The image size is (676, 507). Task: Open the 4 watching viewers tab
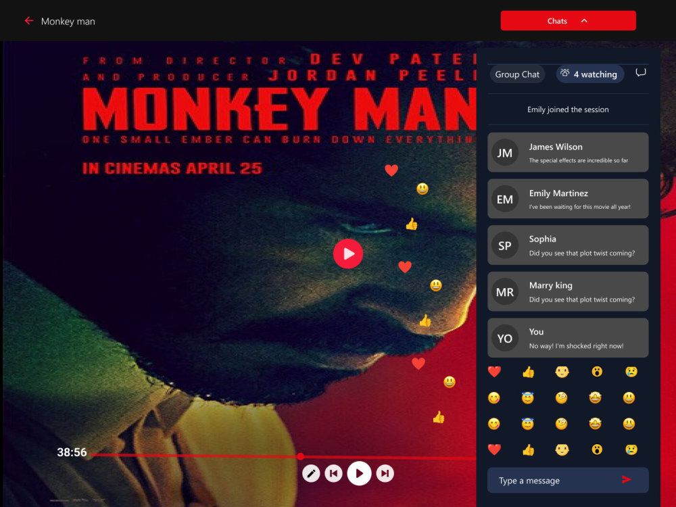point(589,74)
